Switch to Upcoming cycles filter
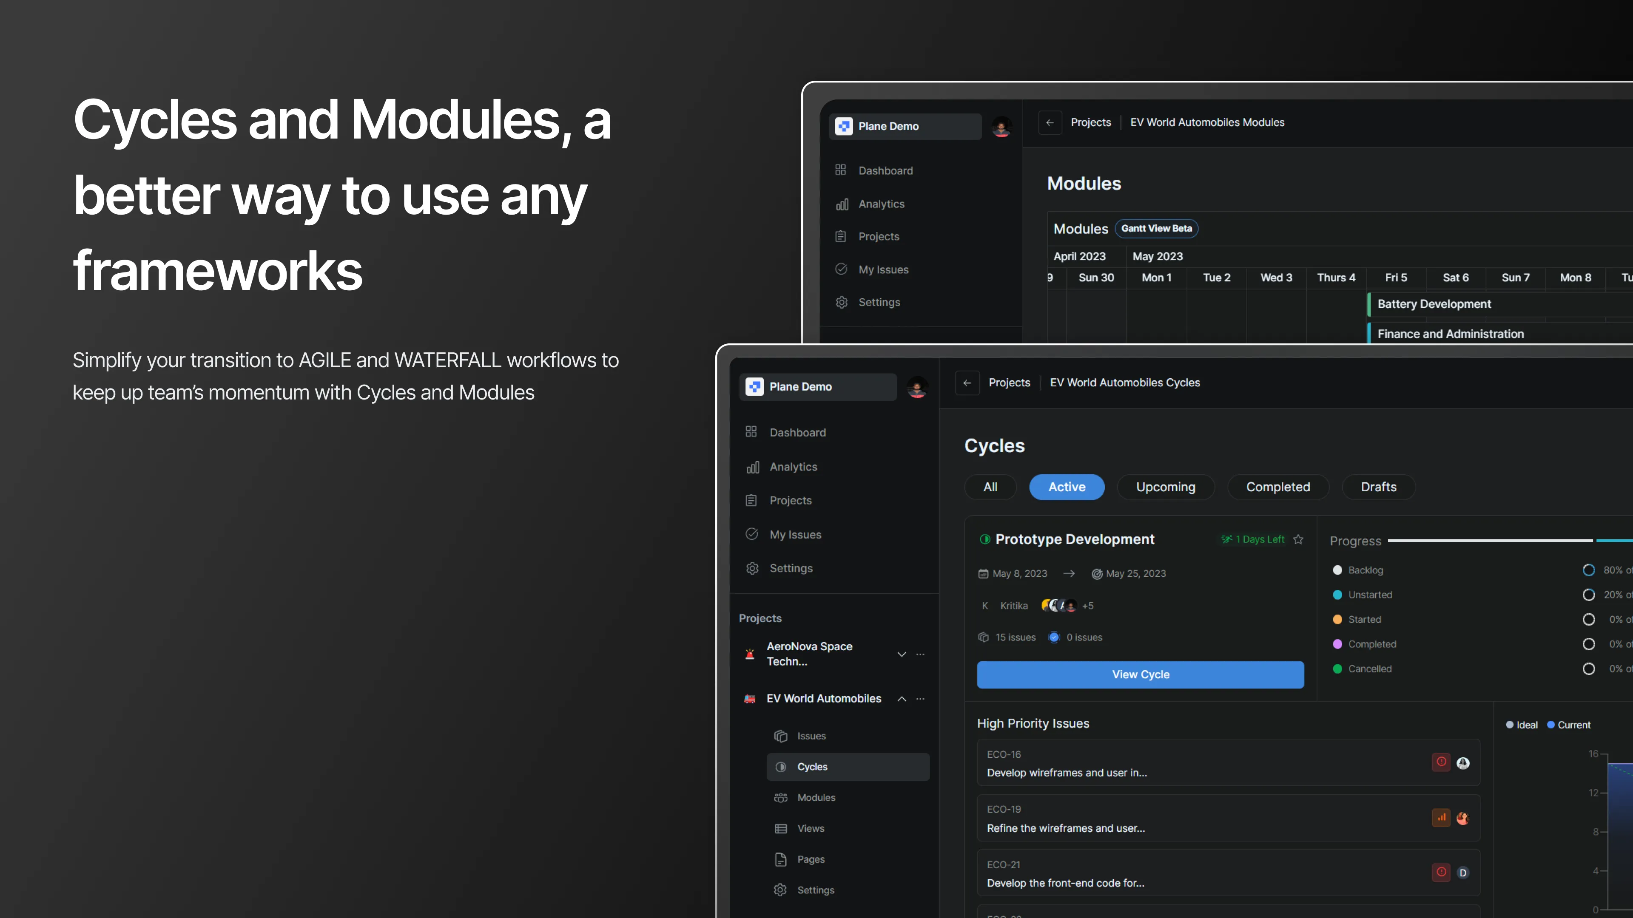The width and height of the screenshot is (1633, 918). (1165, 487)
